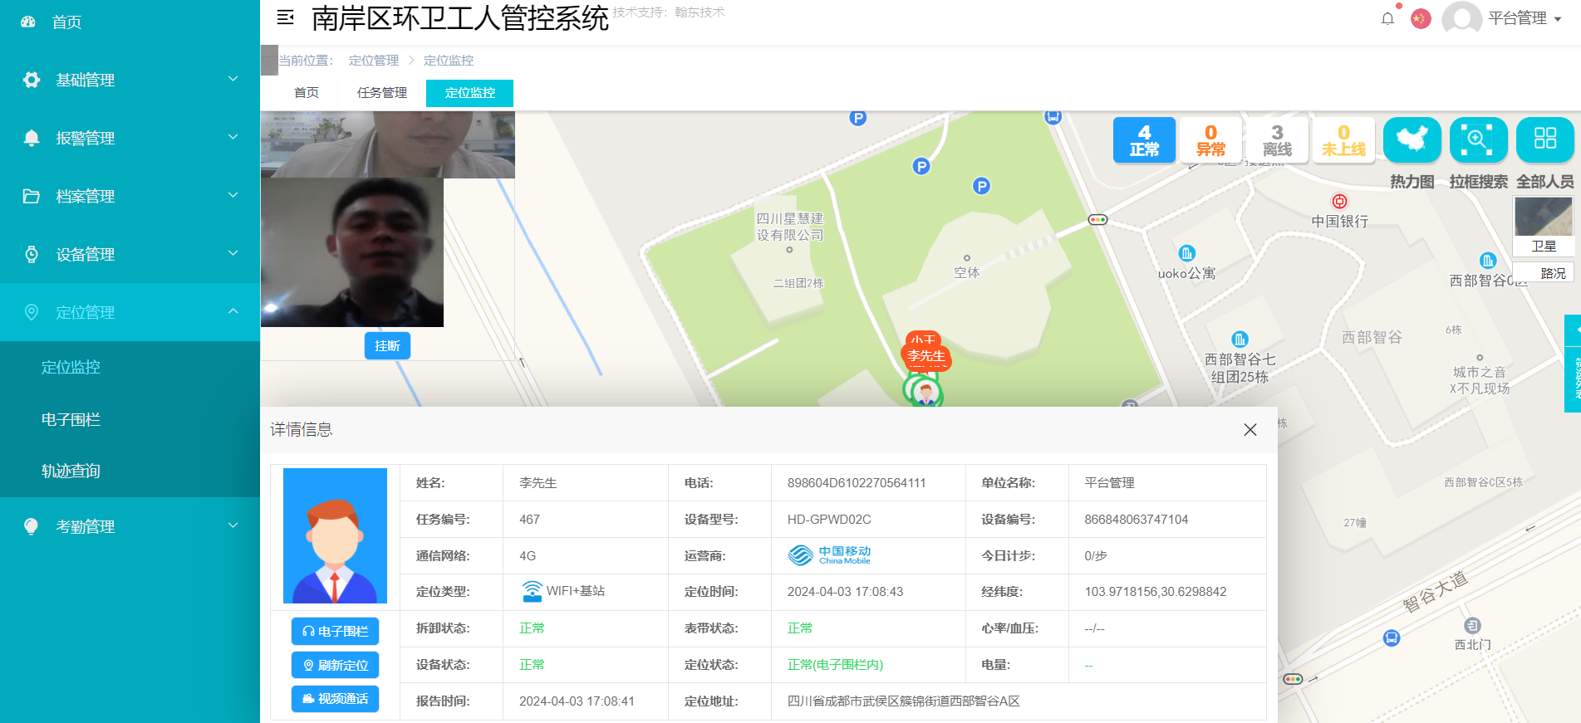Go to 首页 in the sidebar
Viewport: 1581px width, 723px height.
pos(66,22)
